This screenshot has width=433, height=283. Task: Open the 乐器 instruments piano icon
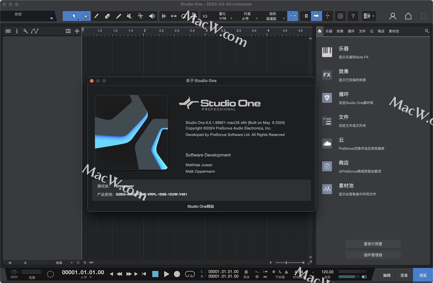tap(327, 52)
